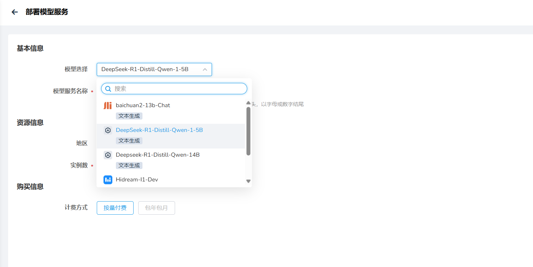This screenshot has height=267, width=533.
Task: Click the Hidream-I1-Dev model icon
Action: point(108,180)
